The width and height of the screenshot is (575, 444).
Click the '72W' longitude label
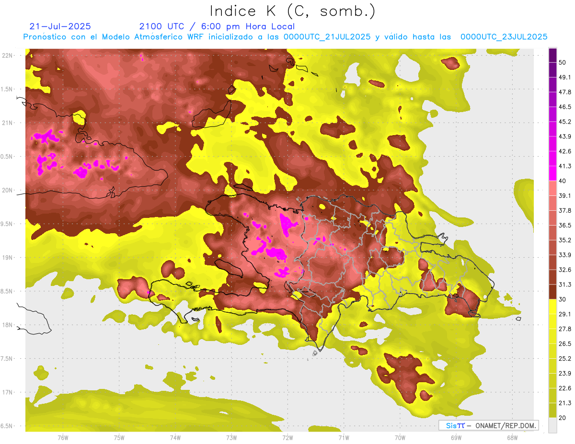click(287, 438)
